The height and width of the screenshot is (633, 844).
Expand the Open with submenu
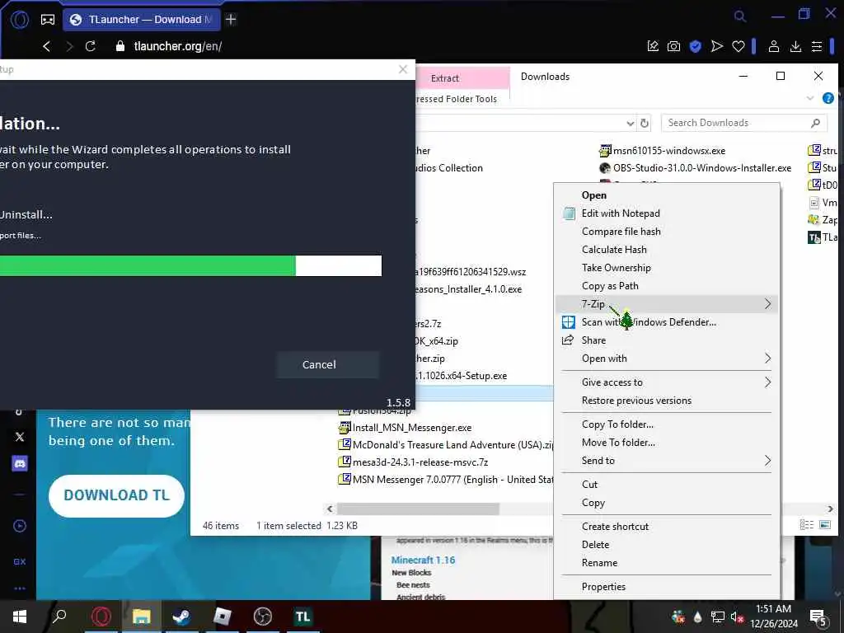[667, 359]
